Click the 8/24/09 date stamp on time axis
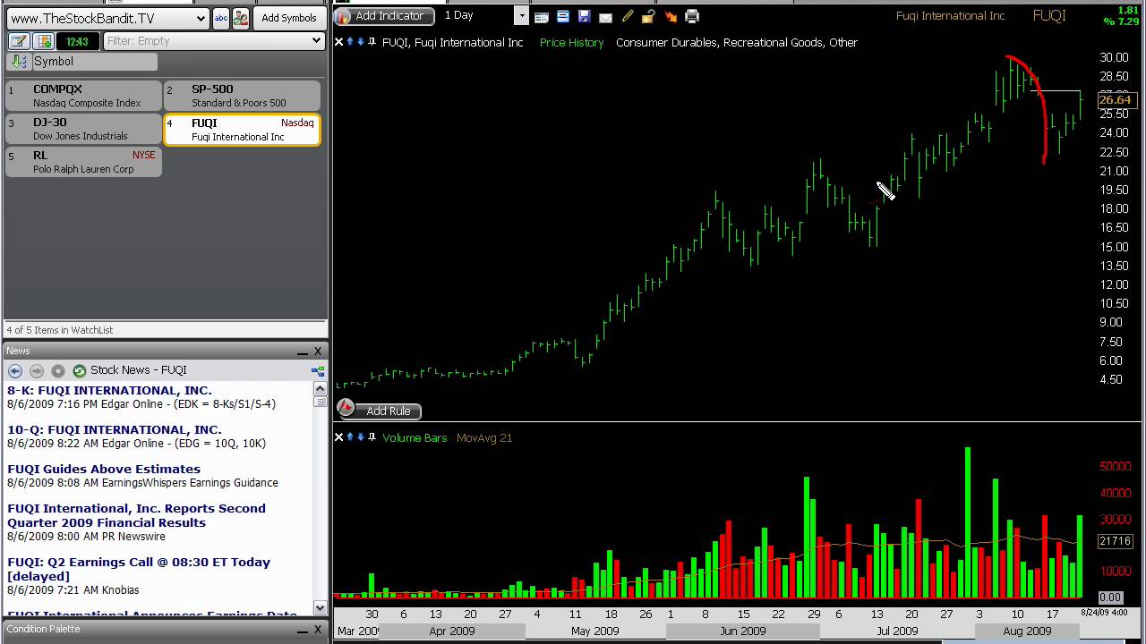Image resolution: width=1146 pixels, height=644 pixels. [x=1104, y=612]
